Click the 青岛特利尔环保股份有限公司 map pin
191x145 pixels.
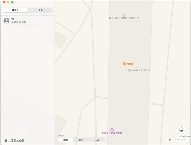124,15
